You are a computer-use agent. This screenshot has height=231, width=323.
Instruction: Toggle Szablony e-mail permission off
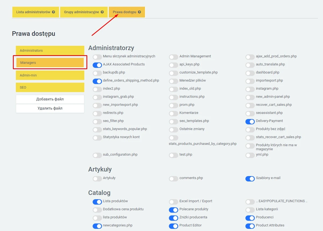tap(250, 178)
